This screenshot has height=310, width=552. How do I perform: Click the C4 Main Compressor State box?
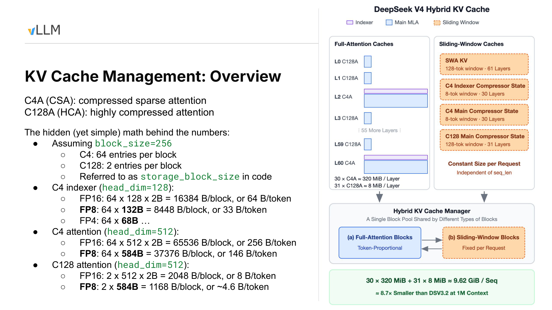pos(484,115)
